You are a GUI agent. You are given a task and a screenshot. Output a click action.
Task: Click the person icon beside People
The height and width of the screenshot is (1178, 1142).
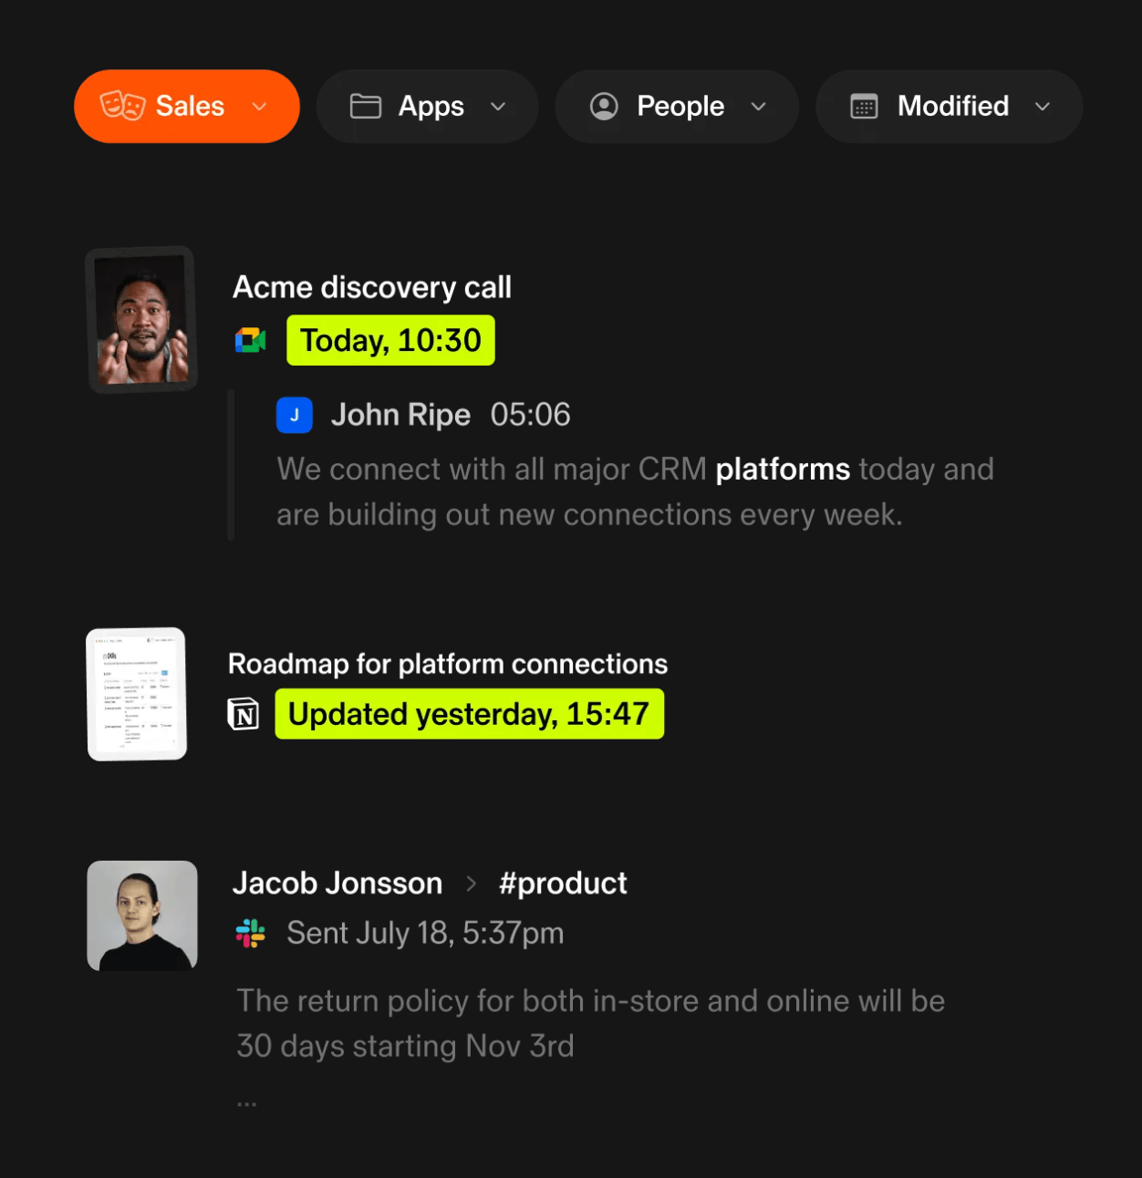(x=604, y=107)
